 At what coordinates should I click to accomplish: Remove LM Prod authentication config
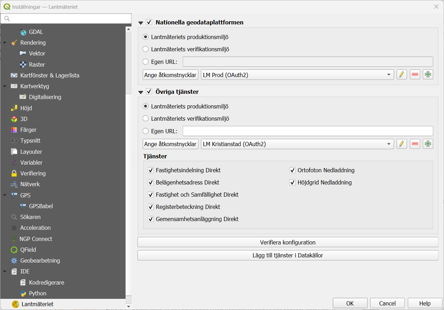[x=415, y=75]
